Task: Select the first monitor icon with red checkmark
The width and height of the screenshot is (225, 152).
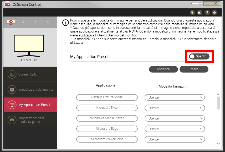Action: (11, 22)
